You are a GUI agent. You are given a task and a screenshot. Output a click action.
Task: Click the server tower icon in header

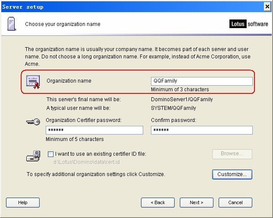(x=12, y=24)
